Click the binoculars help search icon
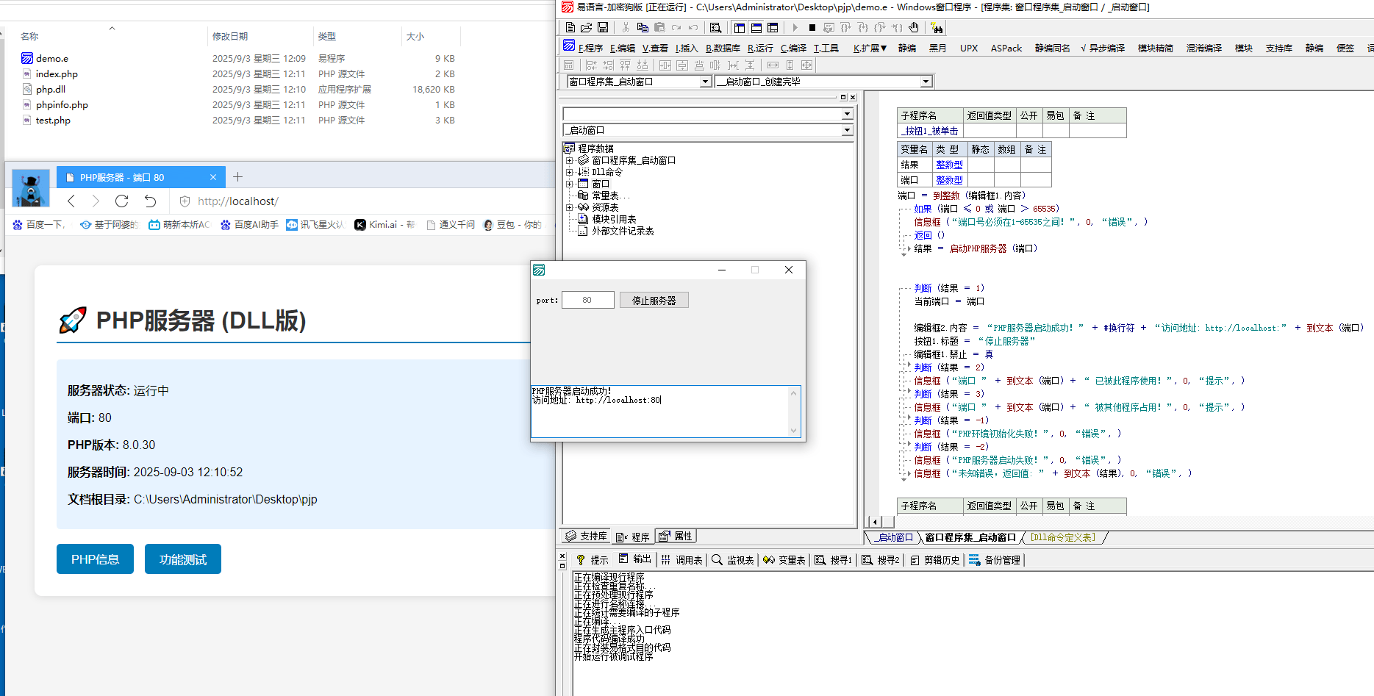1374x696 pixels. (937, 28)
